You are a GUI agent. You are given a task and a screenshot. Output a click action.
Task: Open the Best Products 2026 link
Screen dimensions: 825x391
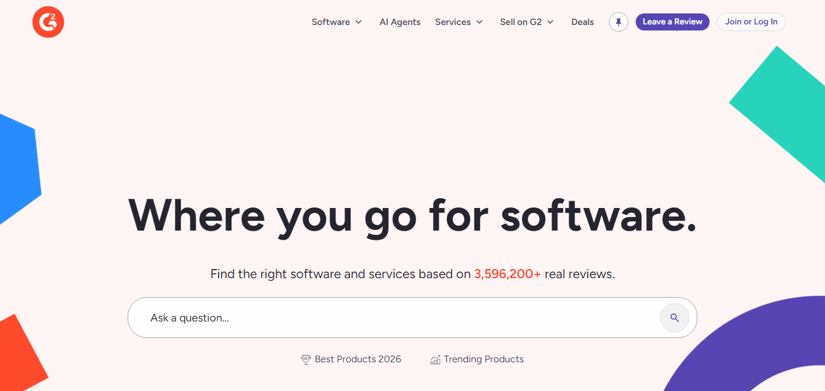351,359
